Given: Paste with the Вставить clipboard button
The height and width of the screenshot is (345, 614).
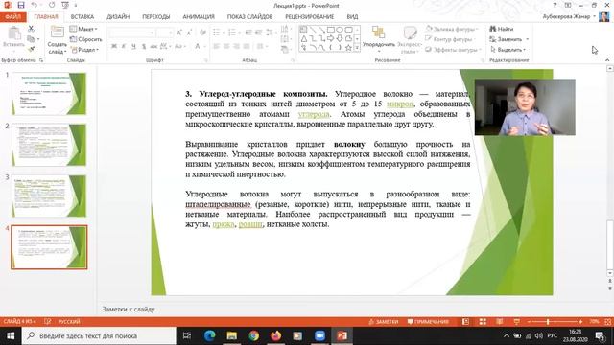Looking at the screenshot, I should tap(13, 37).
